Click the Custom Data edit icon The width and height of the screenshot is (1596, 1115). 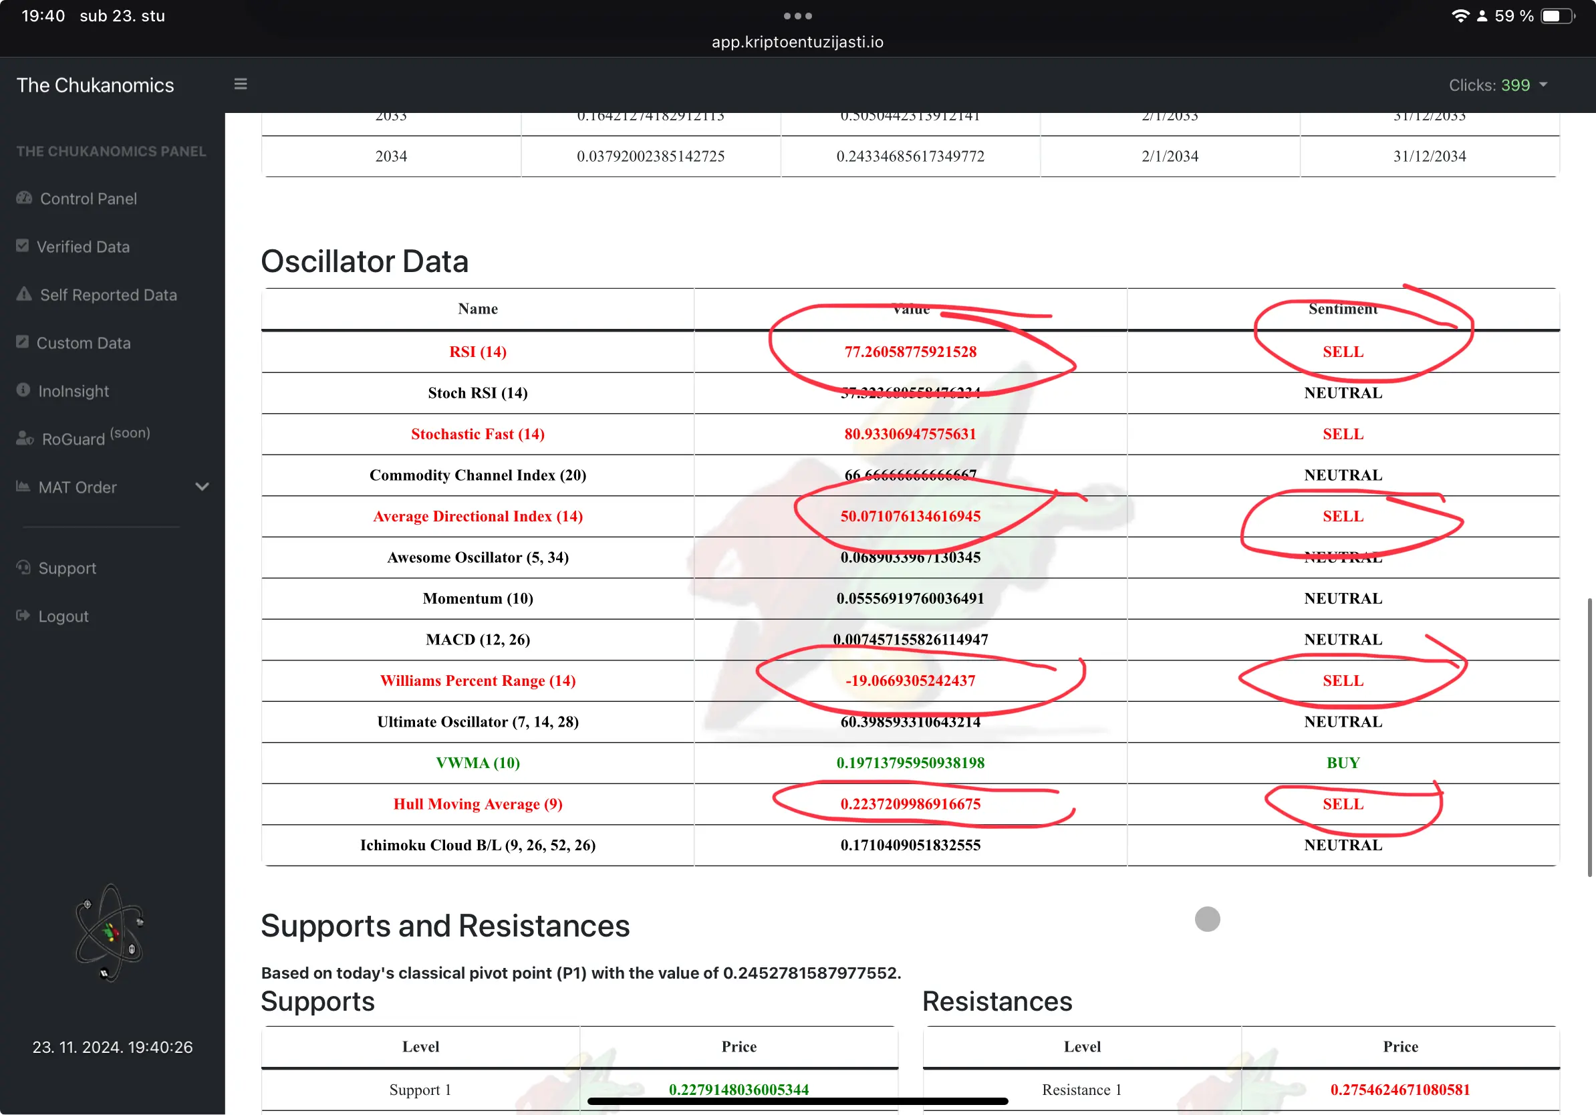click(x=22, y=342)
